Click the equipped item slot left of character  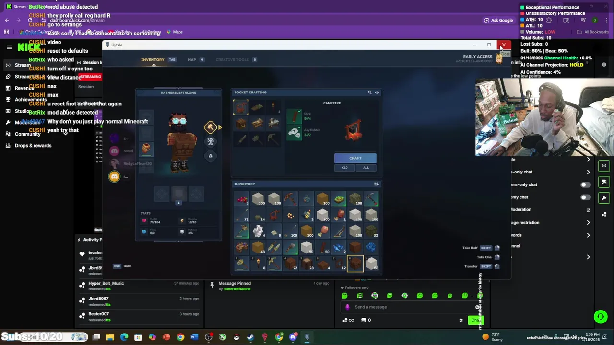click(x=147, y=149)
